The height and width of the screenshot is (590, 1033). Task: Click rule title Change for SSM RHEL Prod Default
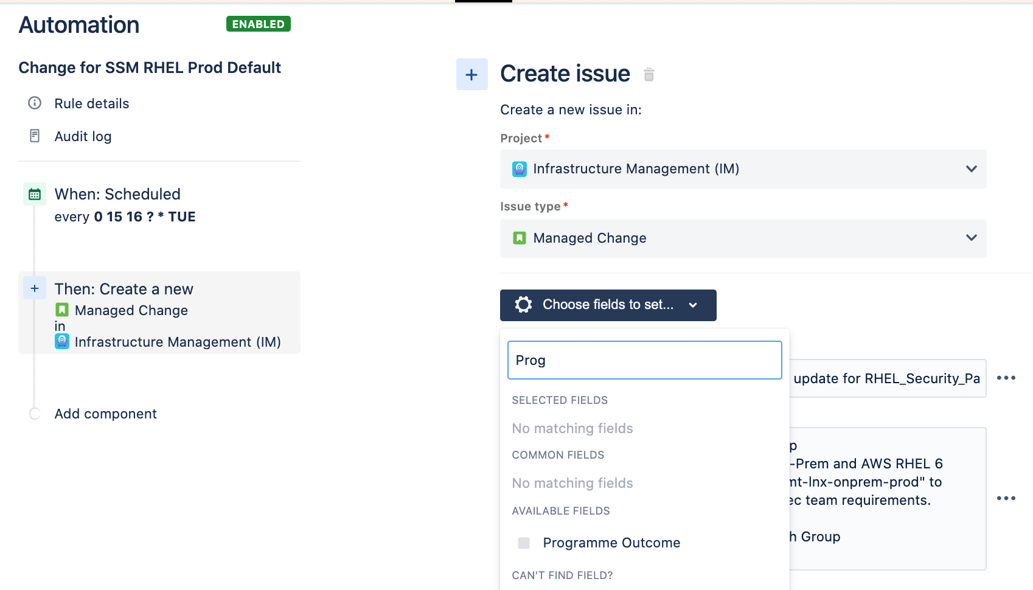pos(150,68)
